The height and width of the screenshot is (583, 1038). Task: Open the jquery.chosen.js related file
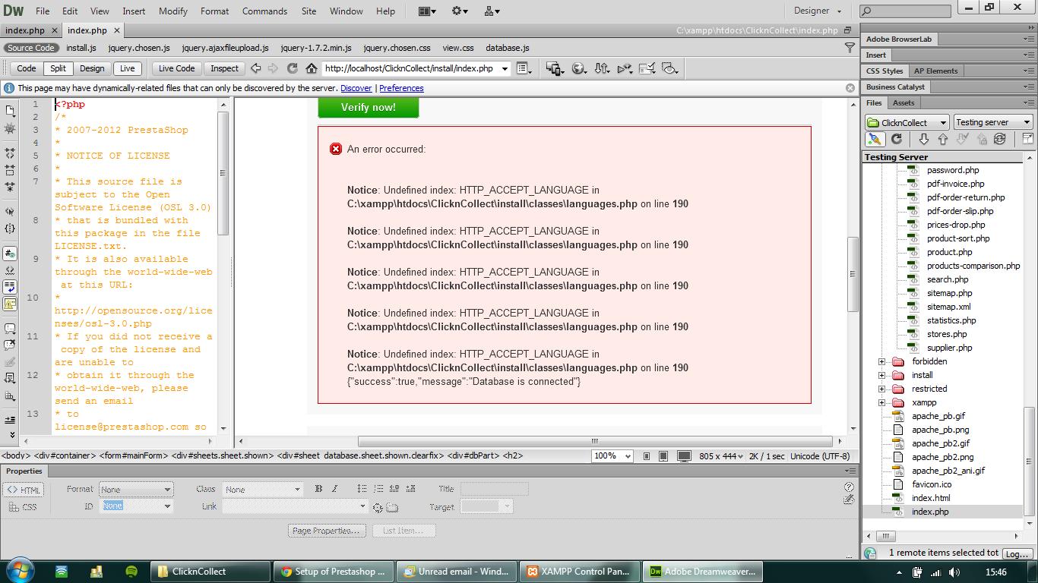tap(139, 48)
